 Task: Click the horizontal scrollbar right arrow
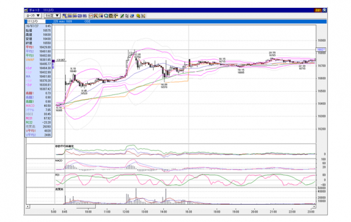[314, 206]
